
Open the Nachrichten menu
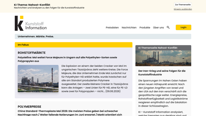(x=129, y=27)
